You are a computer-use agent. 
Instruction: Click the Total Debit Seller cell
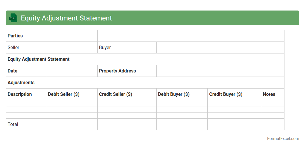[72, 124]
